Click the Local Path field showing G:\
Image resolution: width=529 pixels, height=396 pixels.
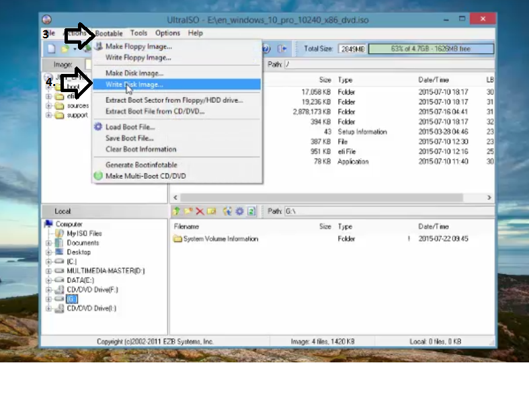point(389,211)
